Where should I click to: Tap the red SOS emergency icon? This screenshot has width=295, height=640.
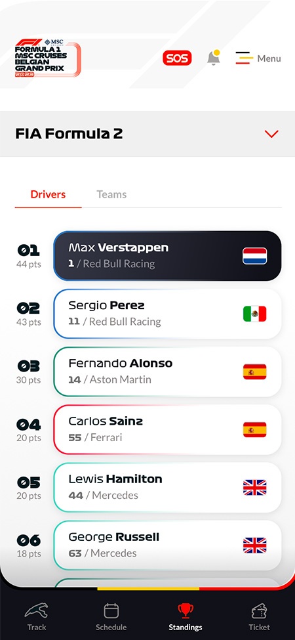(177, 58)
